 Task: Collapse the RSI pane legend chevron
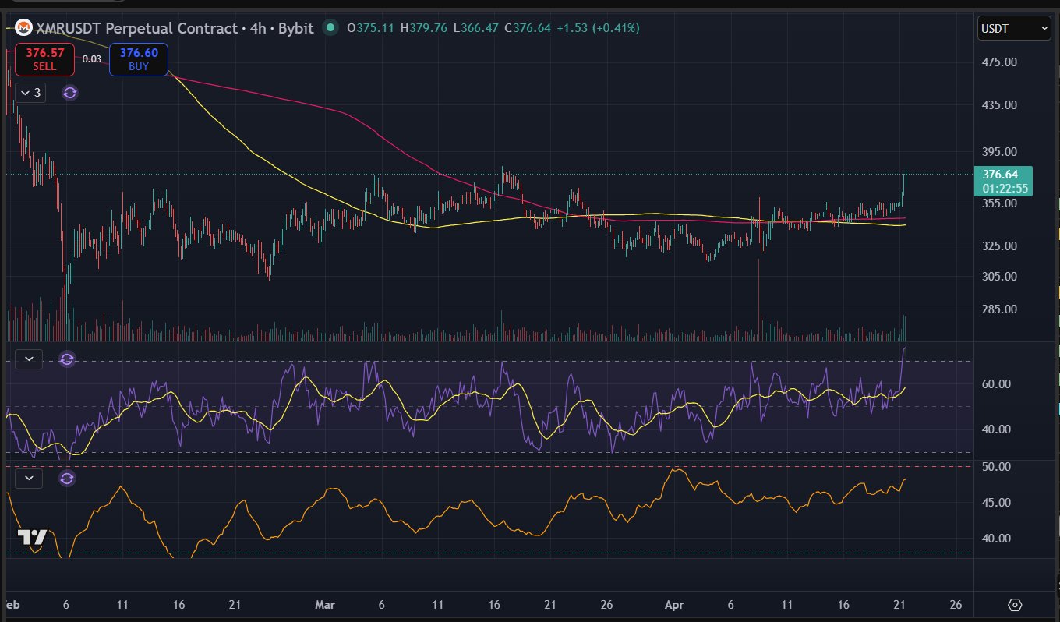click(x=30, y=359)
